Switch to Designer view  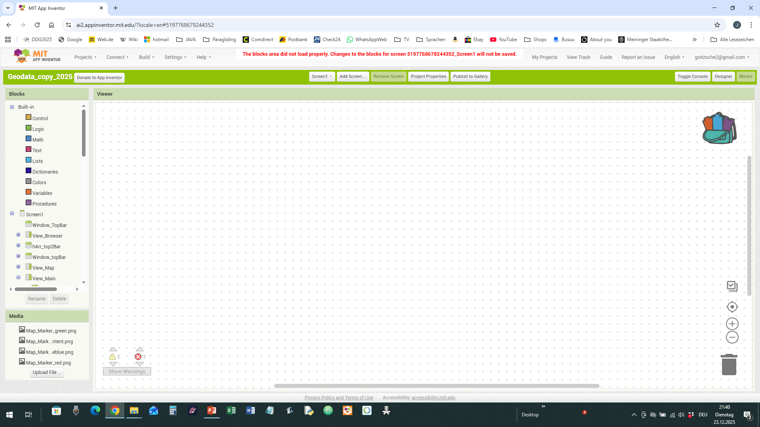pos(723,77)
